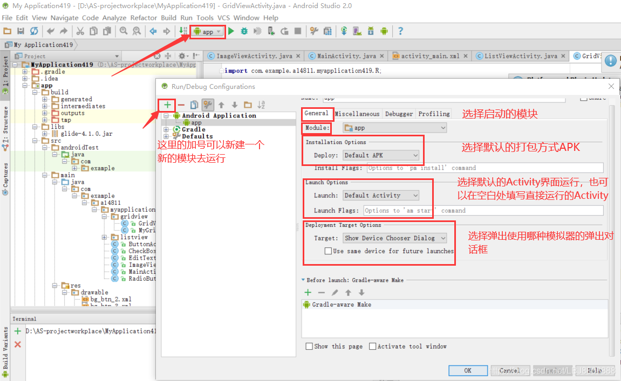The image size is (621, 381).
Task: Click the Help question mark icon
Action: pos(400,31)
